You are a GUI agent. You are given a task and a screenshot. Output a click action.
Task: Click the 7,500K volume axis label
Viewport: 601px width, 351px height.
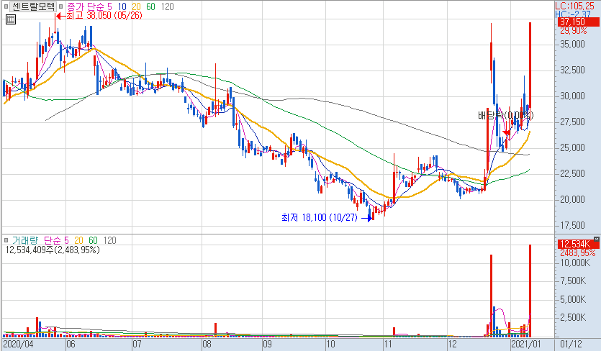[x=573, y=281]
